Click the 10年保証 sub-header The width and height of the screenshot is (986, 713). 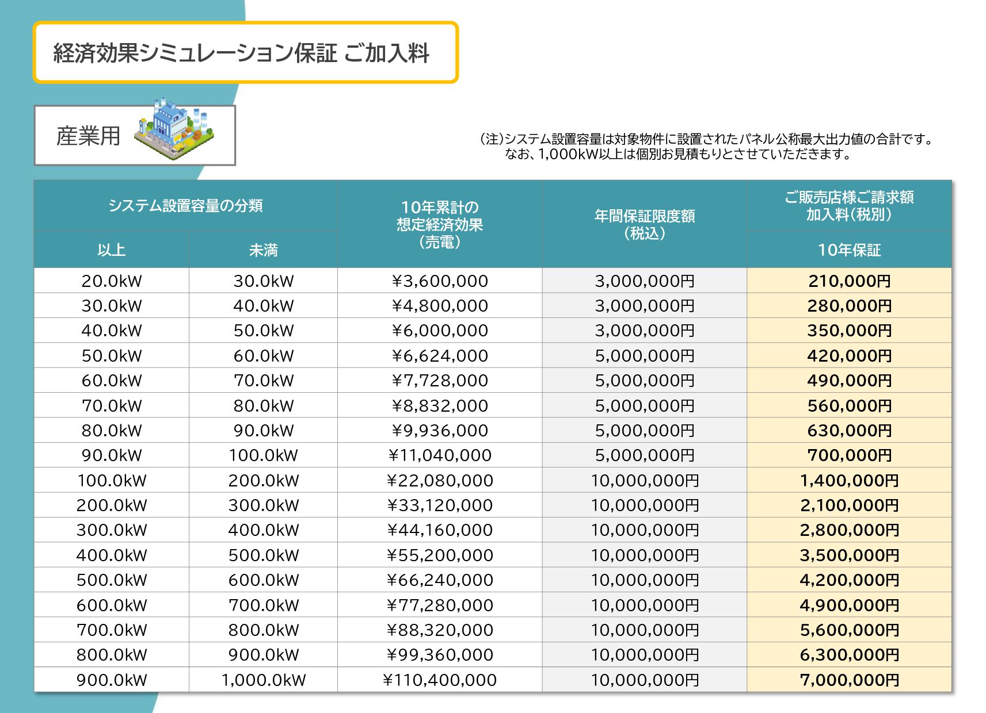[849, 250]
